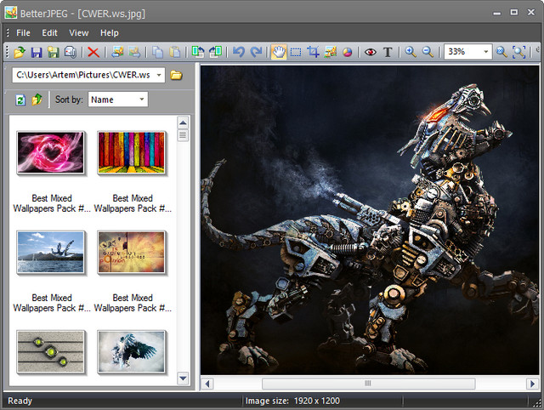Toggle the rectangular selection tool
The image size is (544, 410).
[x=296, y=52]
